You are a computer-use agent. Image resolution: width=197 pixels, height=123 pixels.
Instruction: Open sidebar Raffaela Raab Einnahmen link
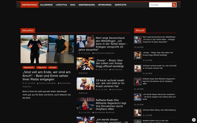tap(159, 81)
